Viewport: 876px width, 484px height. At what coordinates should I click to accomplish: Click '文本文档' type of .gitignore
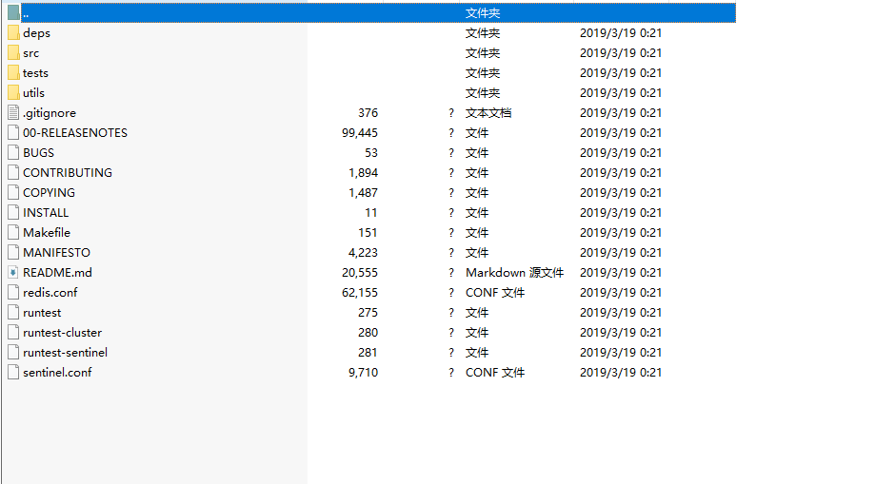point(488,112)
